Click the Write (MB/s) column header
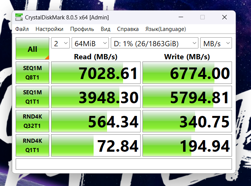Image resolution: width=251 pixels, height=186 pixels. tap(187, 57)
